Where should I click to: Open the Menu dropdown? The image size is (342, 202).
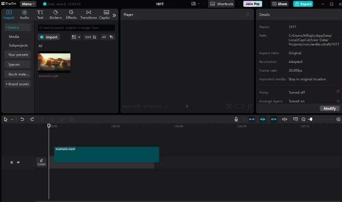[x=28, y=4]
